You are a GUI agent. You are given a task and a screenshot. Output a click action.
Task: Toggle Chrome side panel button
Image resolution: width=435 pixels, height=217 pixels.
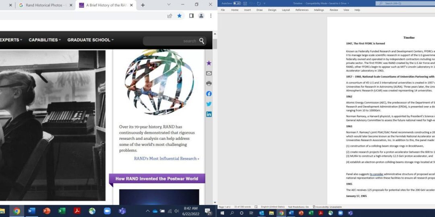point(191,16)
